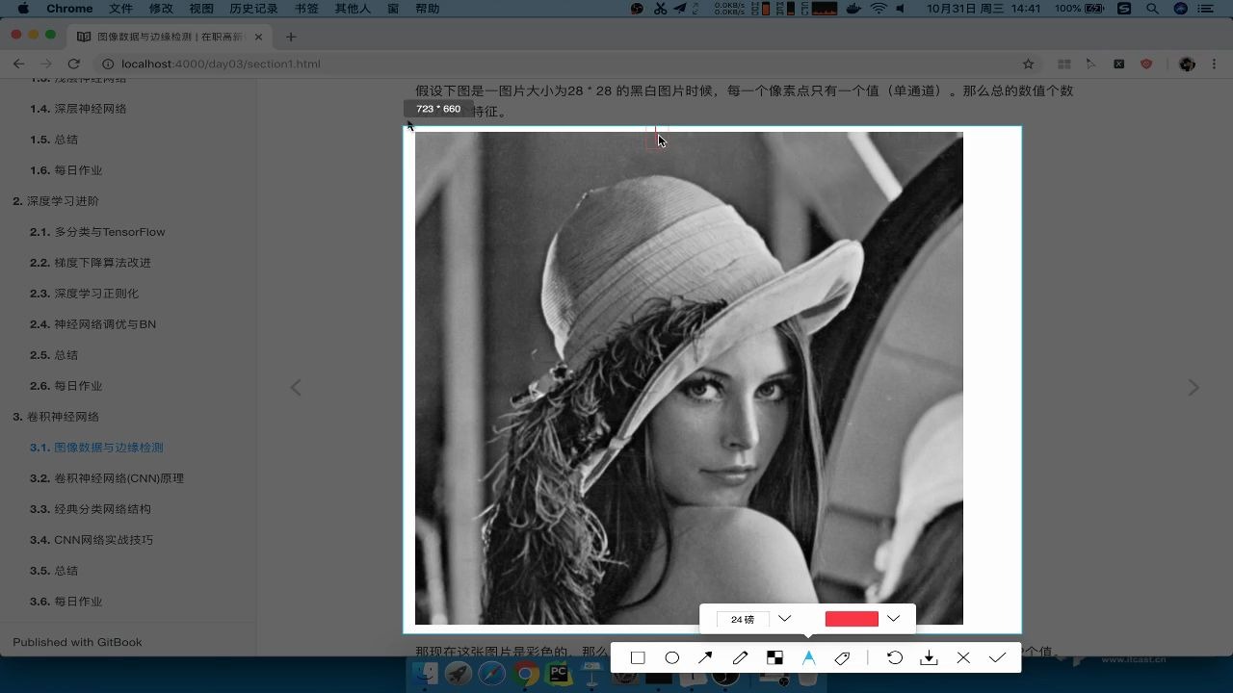The height and width of the screenshot is (693, 1233).
Task: Click the Docker whale menu bar icon
Action: click(x=853, y=9)
